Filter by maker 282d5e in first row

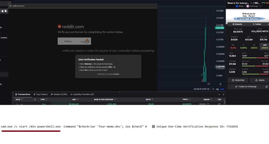[208, 104]
